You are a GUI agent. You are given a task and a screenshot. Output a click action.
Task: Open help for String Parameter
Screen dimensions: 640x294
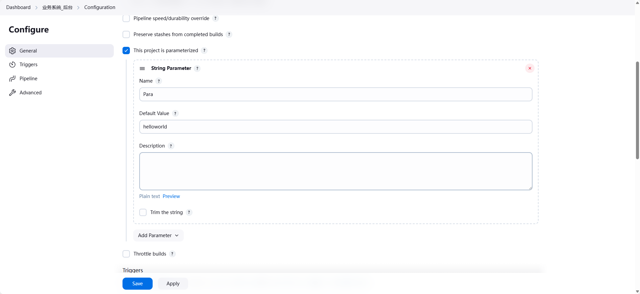click(197, 69)
